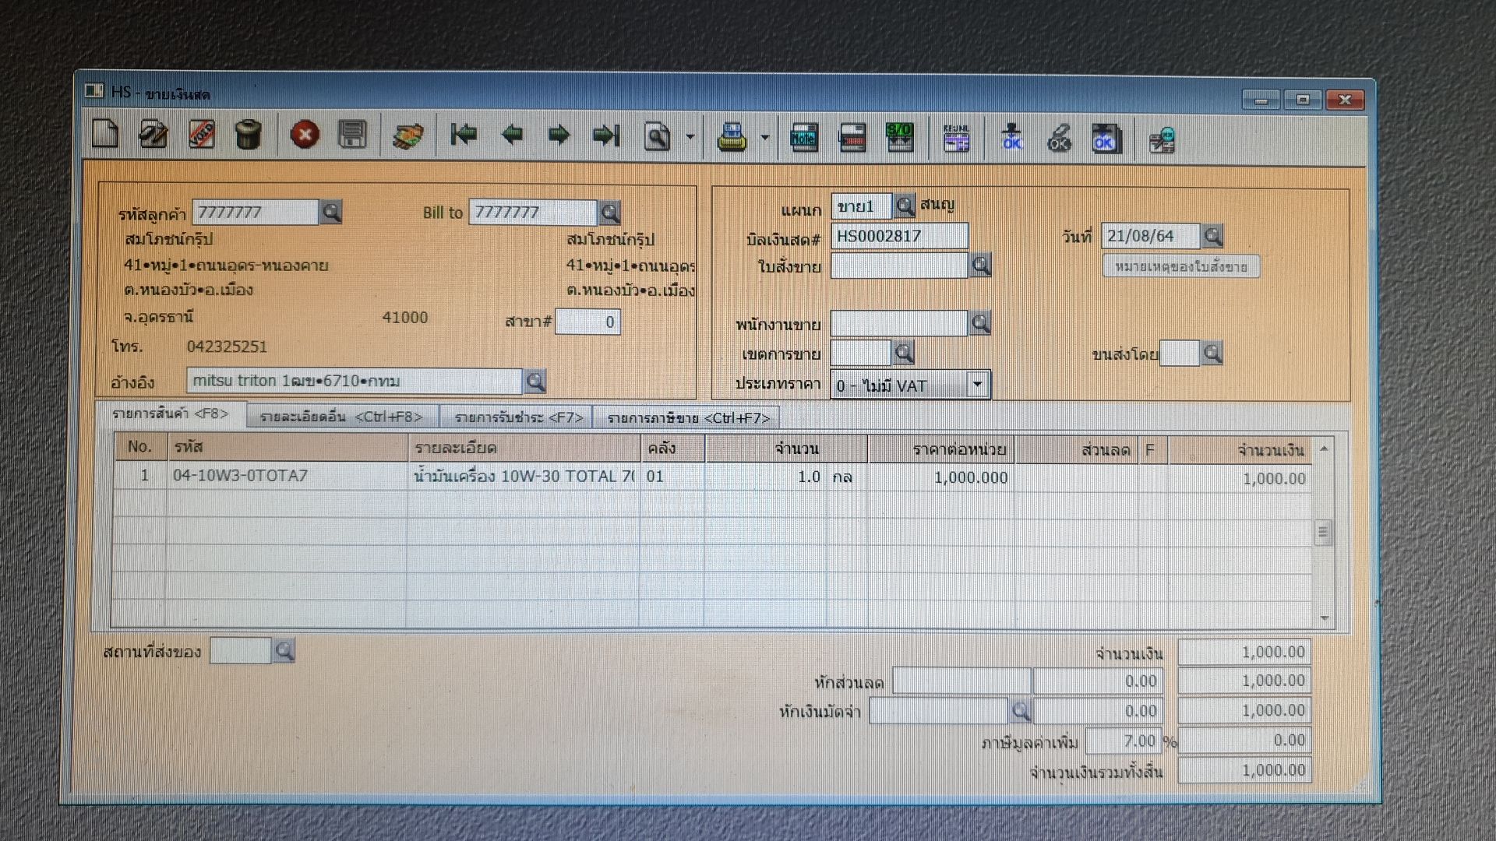Open the S/O sales order icon
This screenshot has height=841, width=1496.
pos(900,137)
